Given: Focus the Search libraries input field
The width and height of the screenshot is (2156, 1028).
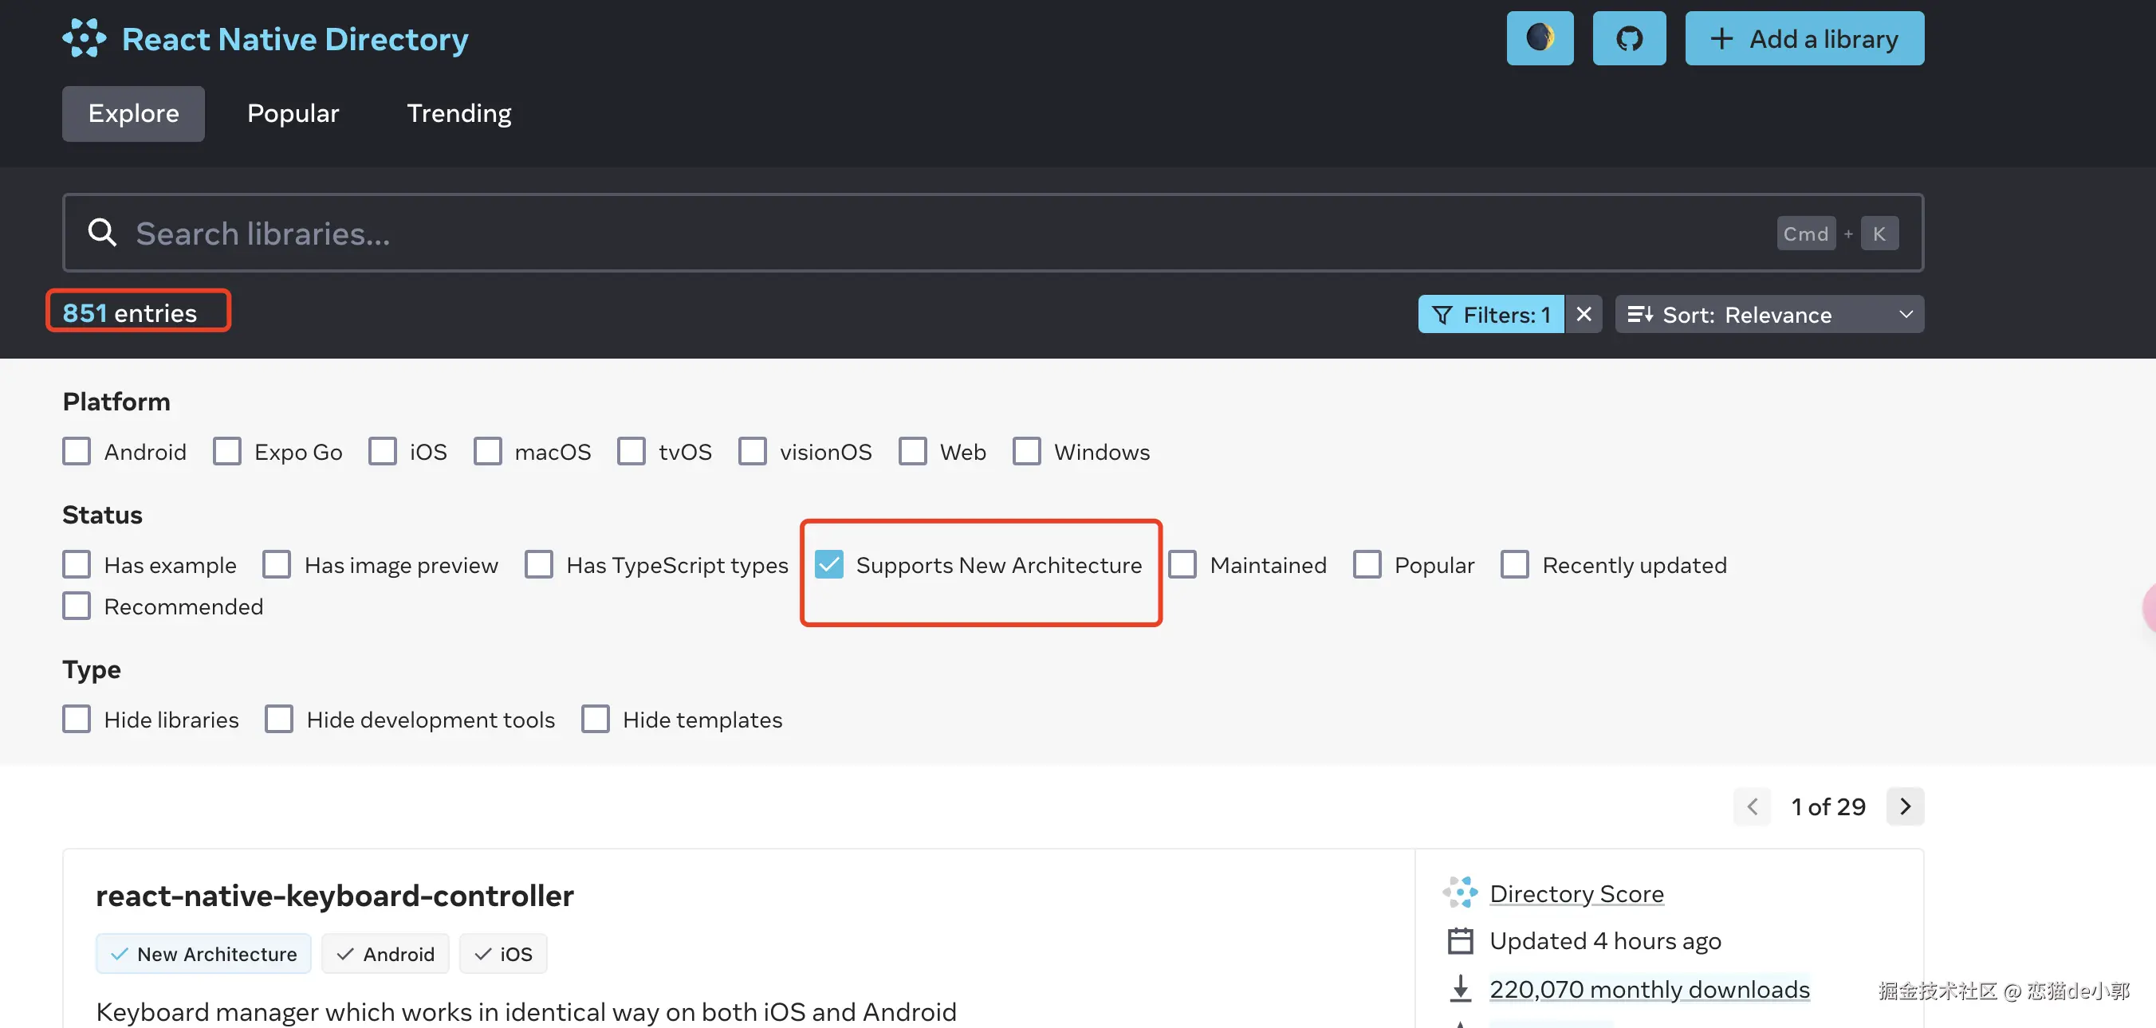Looking at the screenshot, I should (x=921, y=233).
